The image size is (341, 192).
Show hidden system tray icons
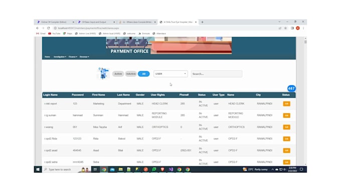coord(272,169)
